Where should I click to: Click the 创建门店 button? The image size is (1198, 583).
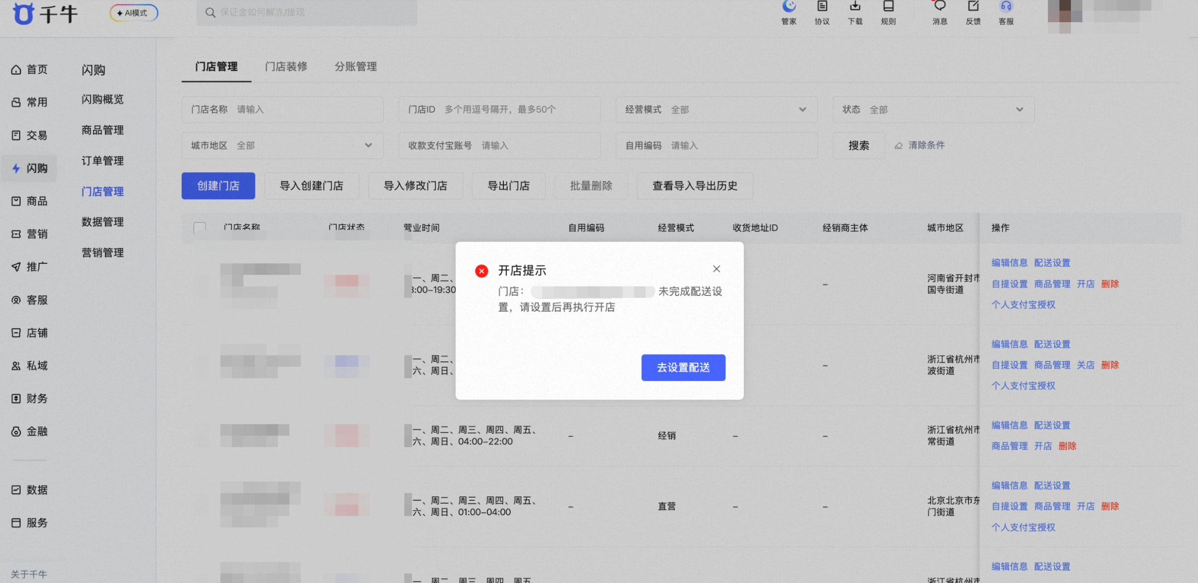coord(218,186)
